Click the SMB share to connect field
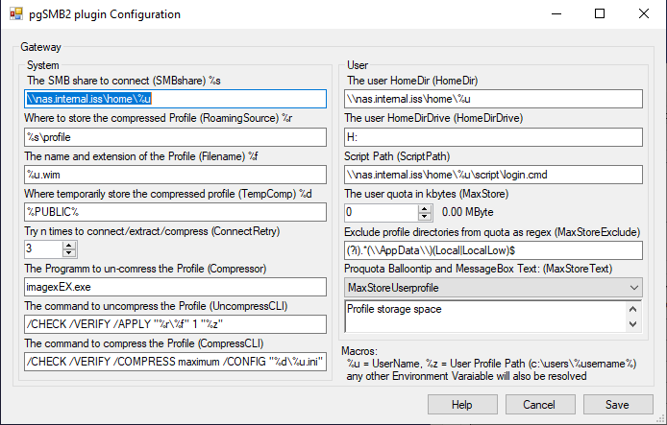This screenshot has width=667, height=425. [175, 99]
